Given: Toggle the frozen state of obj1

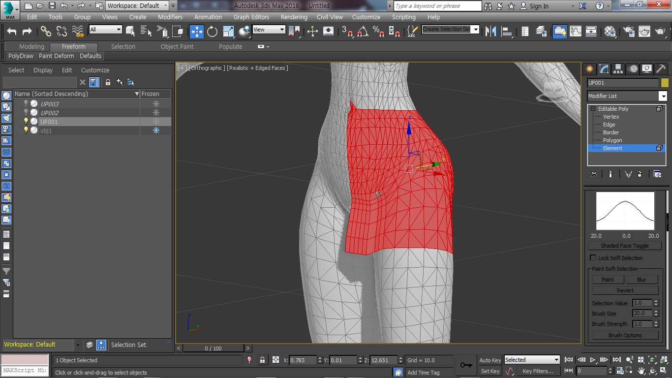Looking at the screenshot, I should (x=156, y=130).
